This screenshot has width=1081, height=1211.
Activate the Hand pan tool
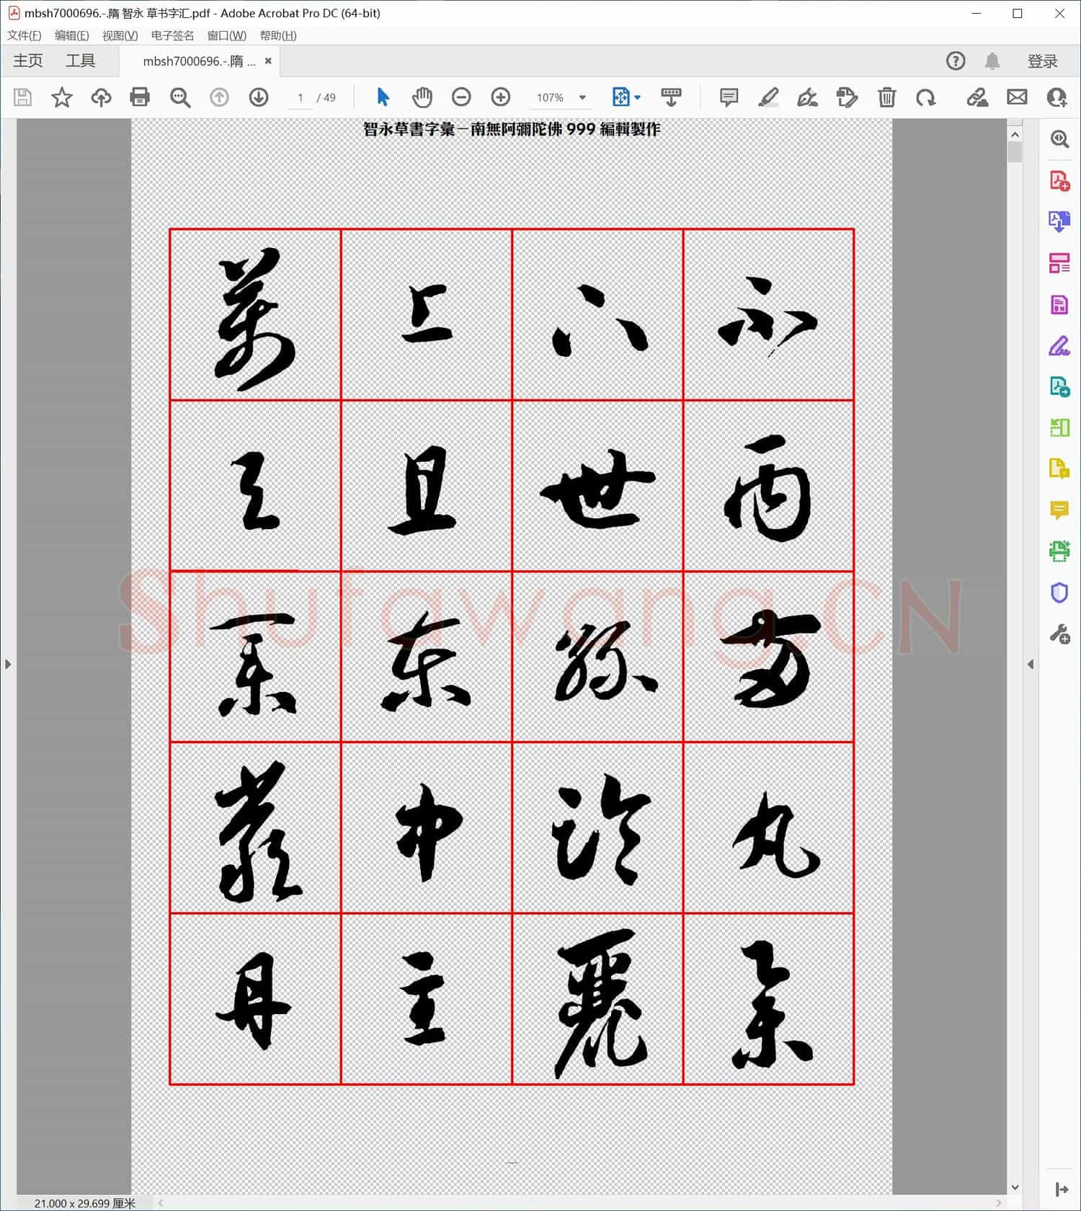422,97
